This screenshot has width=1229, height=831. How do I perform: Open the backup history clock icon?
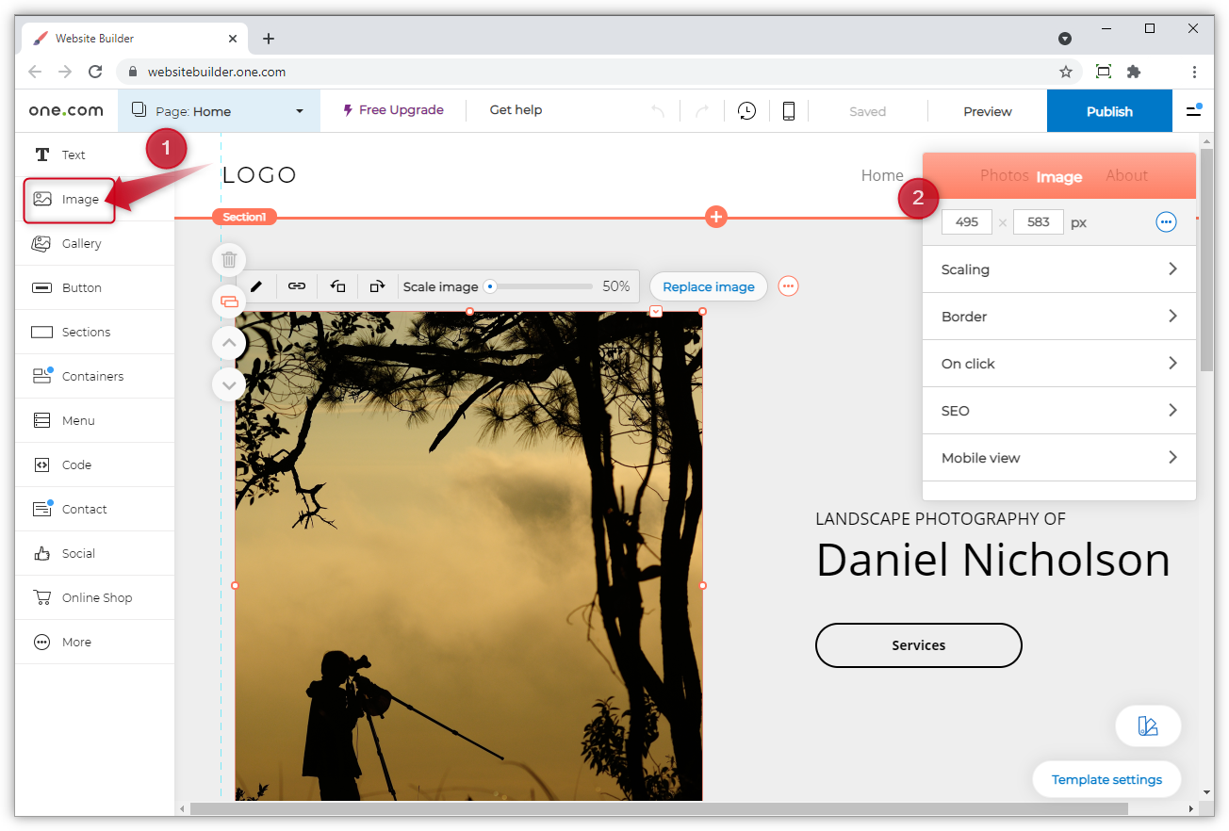tap(746, 111)
